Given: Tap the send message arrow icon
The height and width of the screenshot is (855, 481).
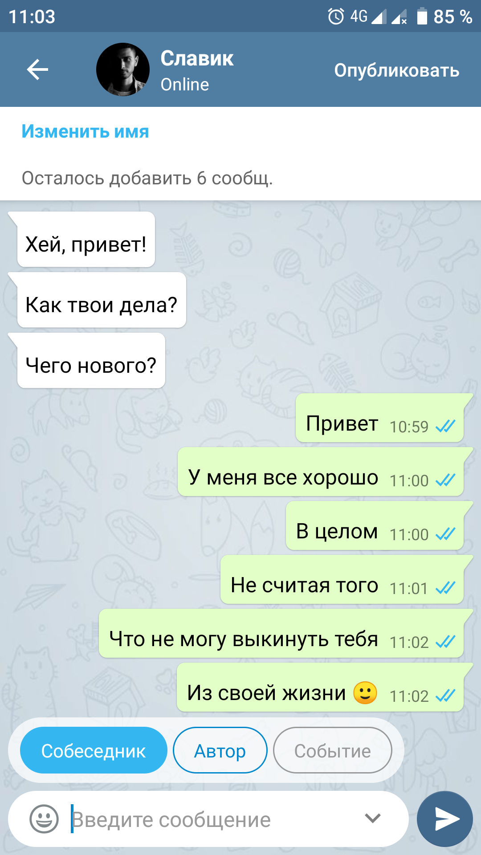Looking at the screenshot, I should click(x=445, y=818).
